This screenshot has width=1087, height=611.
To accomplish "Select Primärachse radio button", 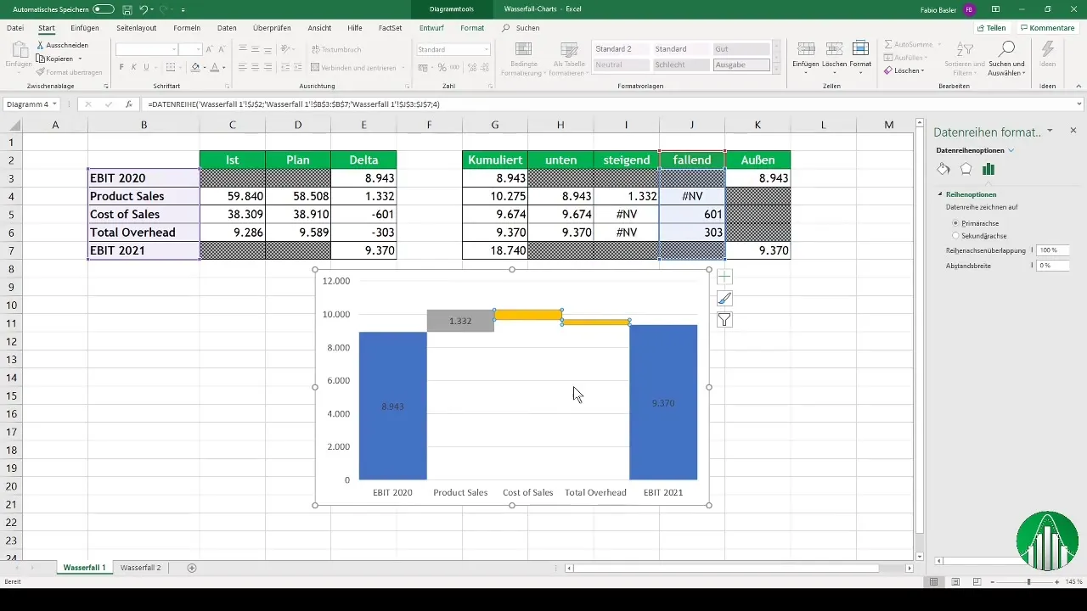I will tap(955, 222).
